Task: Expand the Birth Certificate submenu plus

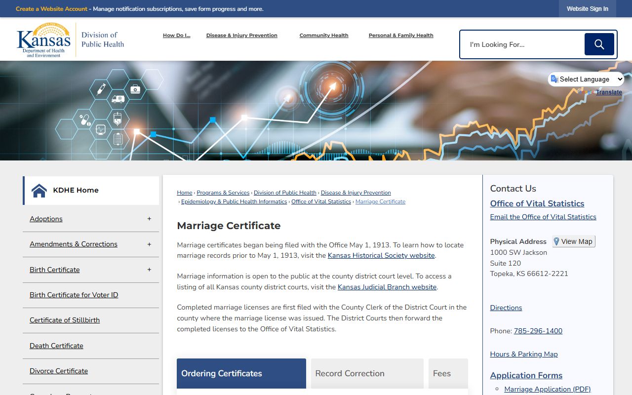Action: pyautogui.click(x=149, y=270)
